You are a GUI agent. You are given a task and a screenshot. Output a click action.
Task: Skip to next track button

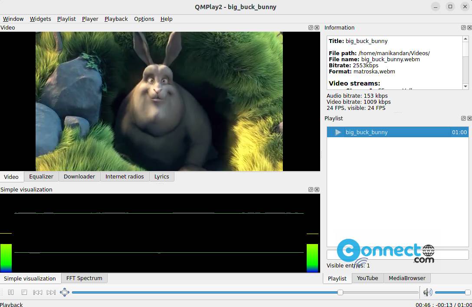pyautogui.click(x=51, y=292)
